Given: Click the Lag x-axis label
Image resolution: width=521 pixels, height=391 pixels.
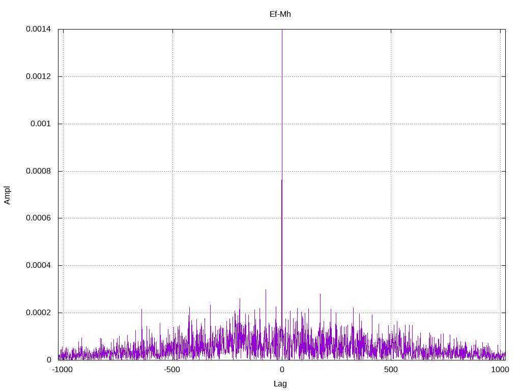Looking at the screenshot, I should (280, 384).
